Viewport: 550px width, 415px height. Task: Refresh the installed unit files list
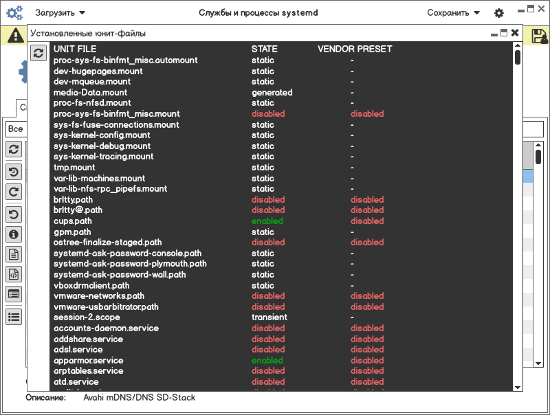(x=38, y=52)
